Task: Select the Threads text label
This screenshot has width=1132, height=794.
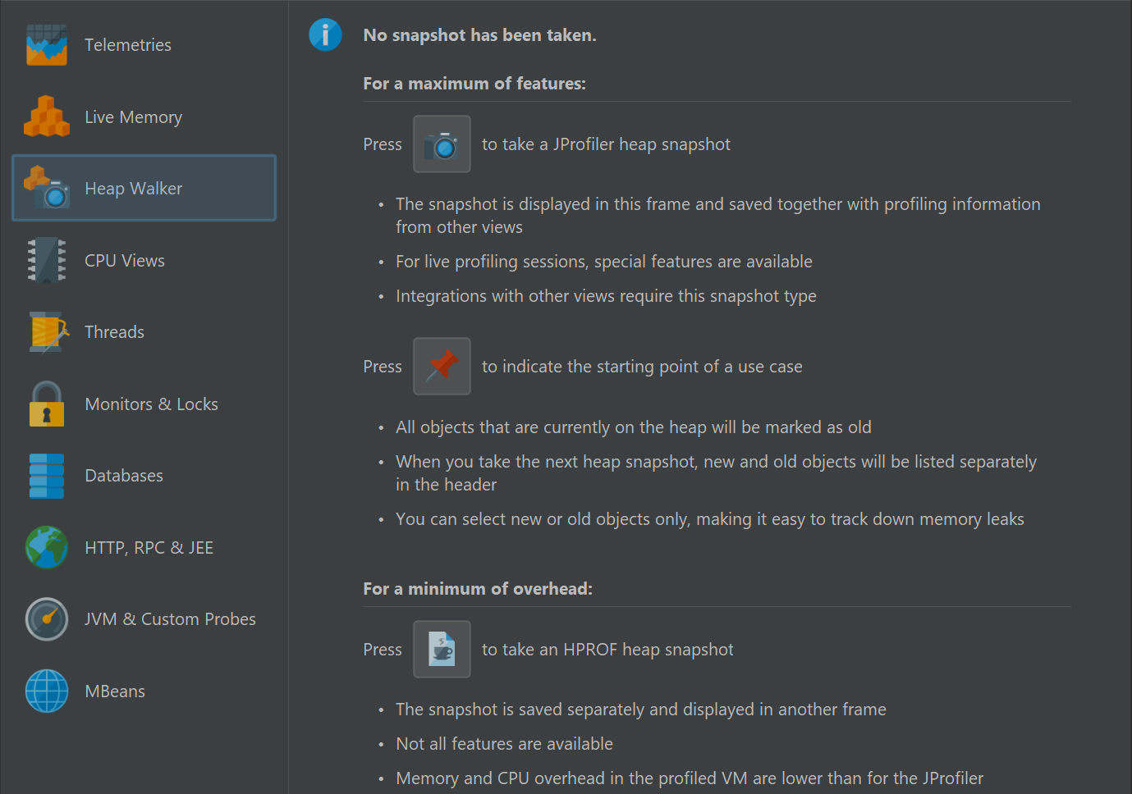Action: tap(115, 332)
